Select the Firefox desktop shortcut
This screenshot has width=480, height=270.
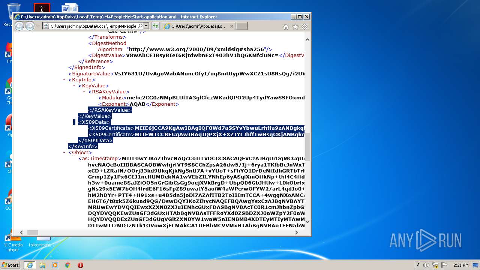pyautogui.click(x=8, y=52)
